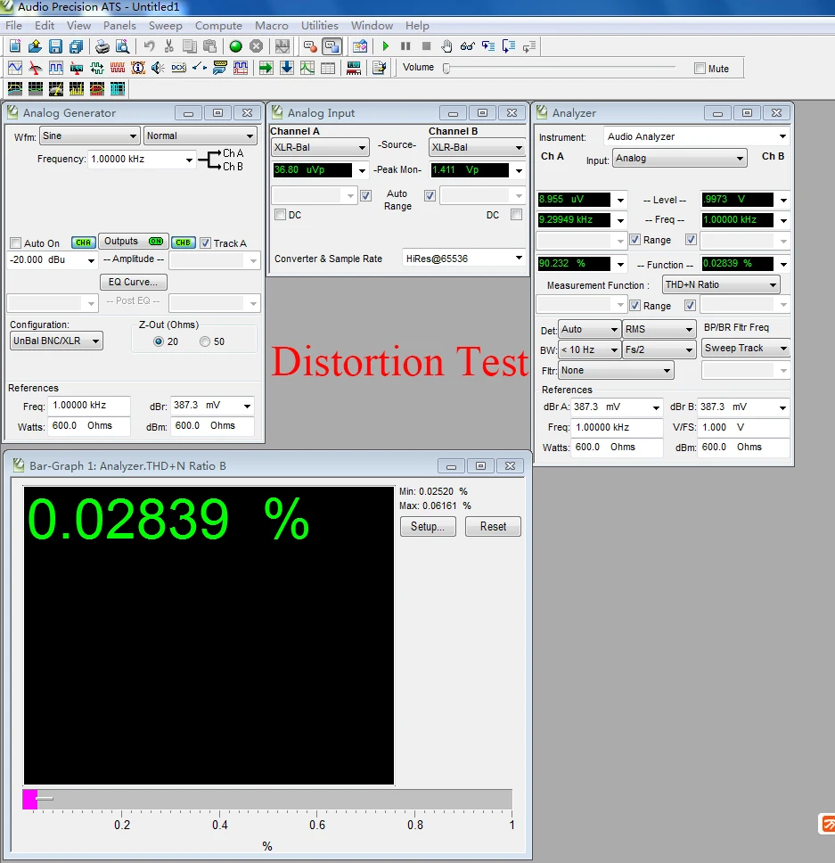Click the Print toolbar icon

point(102,46)
